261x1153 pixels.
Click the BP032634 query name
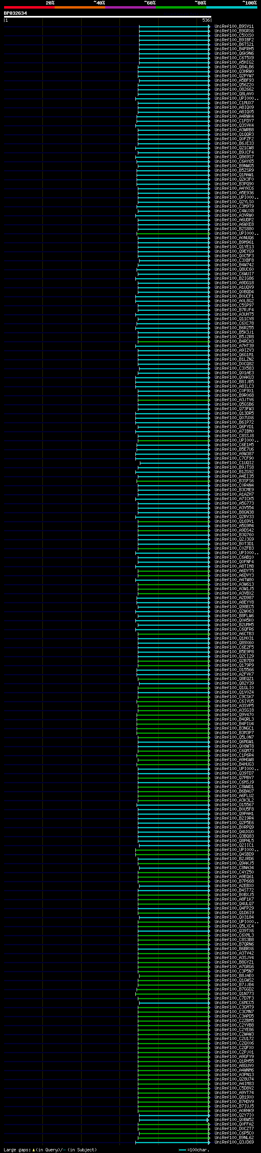(x=15, y=13)
